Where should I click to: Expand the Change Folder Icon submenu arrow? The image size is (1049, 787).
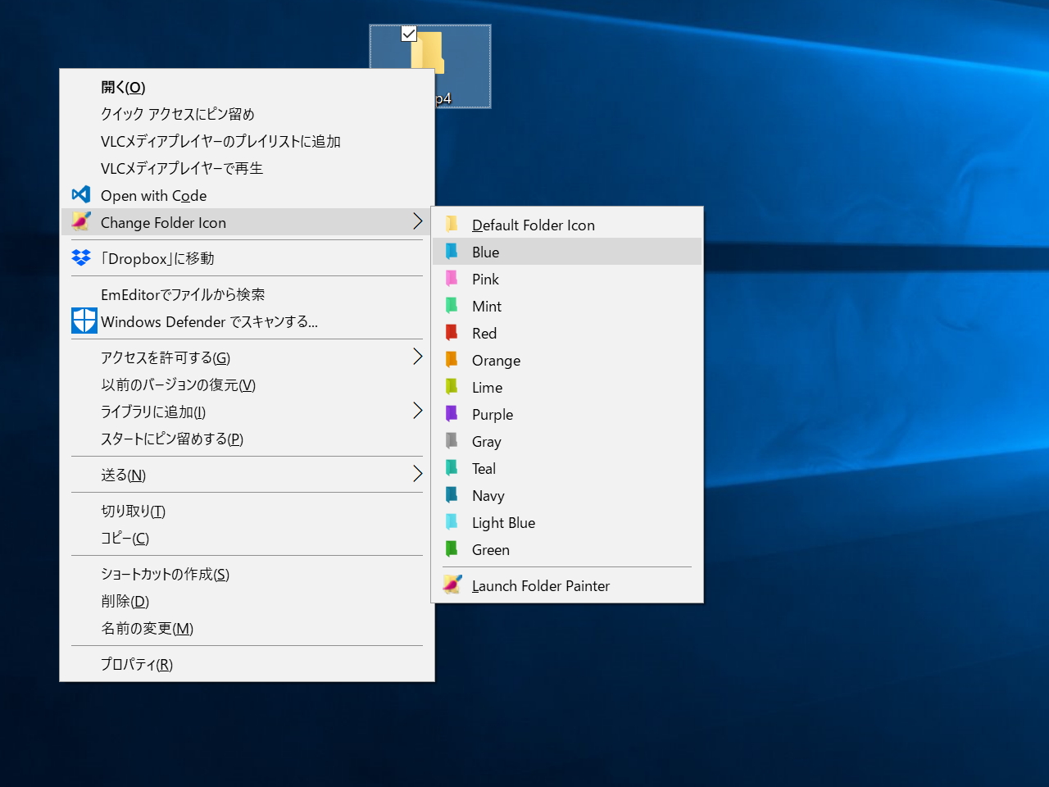pos(417,221)
